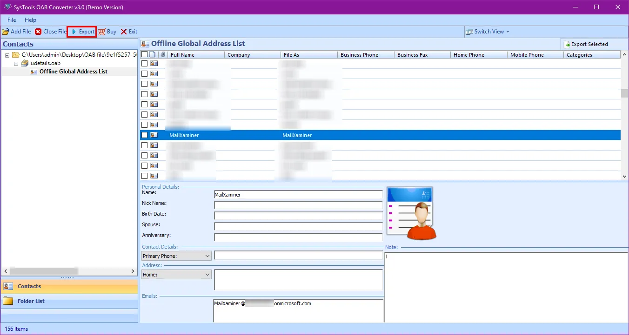Open the Help menu

(30, 20)
